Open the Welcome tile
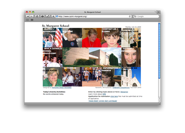This screenshot has width=185, height=133. (x=72, y=38)
